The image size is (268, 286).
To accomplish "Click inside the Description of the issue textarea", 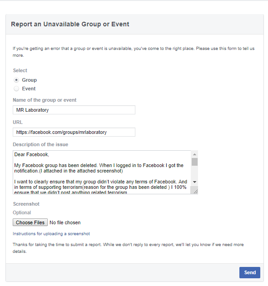I will click(102, 172).
